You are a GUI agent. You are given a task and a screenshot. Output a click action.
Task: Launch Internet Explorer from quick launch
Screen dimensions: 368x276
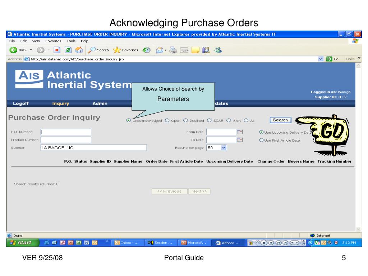coord(46,243)
